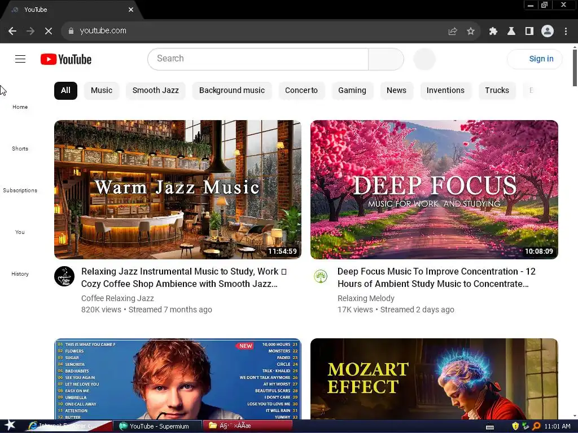The image size is (578, 433).
Task: Select the Smooth Jazz filter chip
Action: (156, 91)
